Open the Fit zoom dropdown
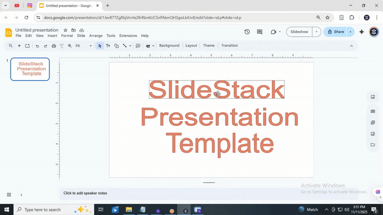The image size is (383, 215). pos(84,46)
